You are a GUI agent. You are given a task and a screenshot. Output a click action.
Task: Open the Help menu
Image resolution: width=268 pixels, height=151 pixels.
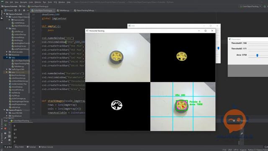(x=68, y=2)
